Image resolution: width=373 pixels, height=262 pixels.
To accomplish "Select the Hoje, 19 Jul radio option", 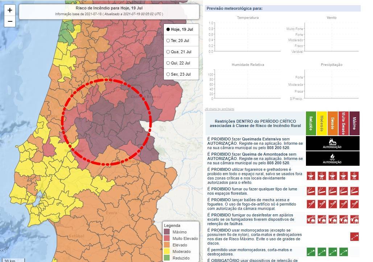I will coord(168,29).
